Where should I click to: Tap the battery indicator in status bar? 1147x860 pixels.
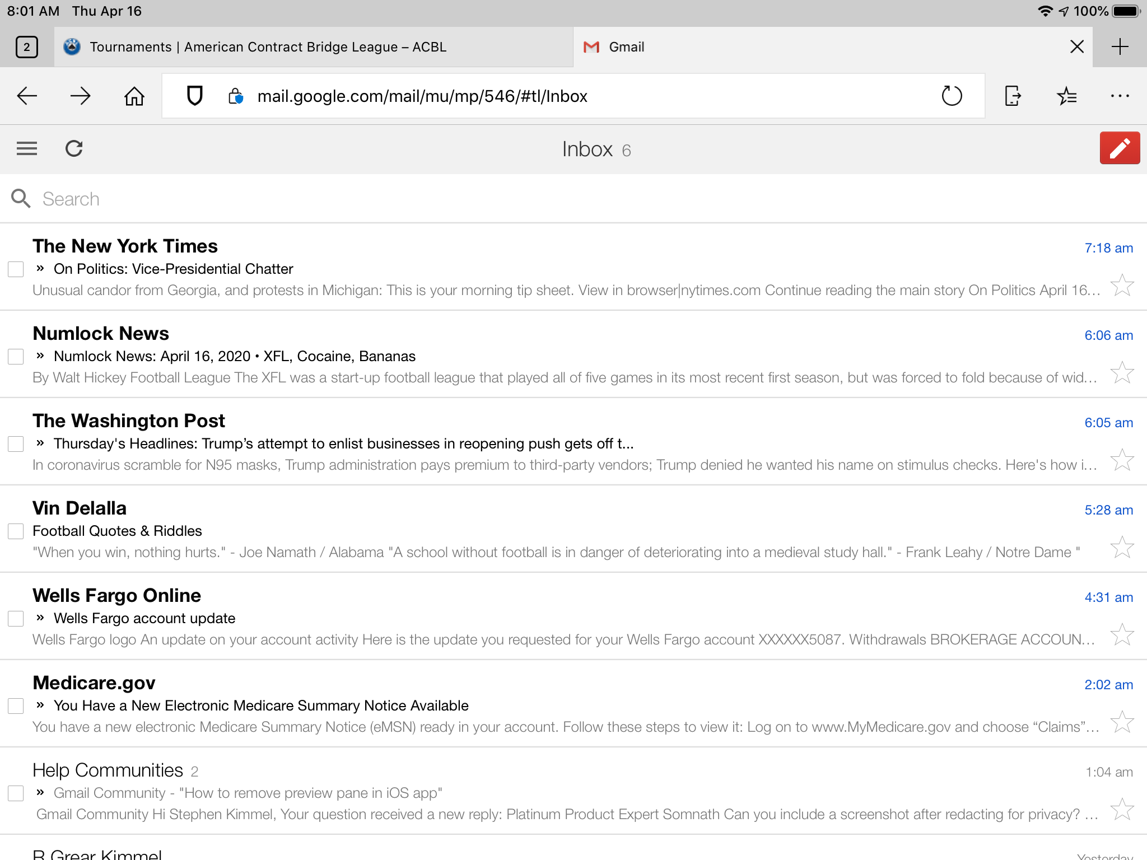(1127, 11)
